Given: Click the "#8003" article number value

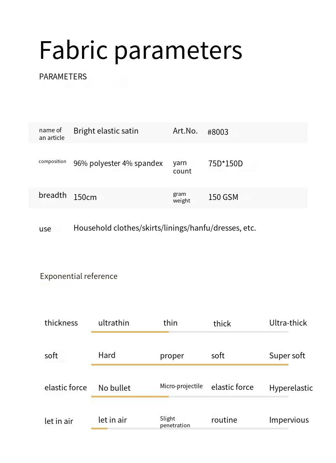Looking at the screenshot, I should pos(218,132).
